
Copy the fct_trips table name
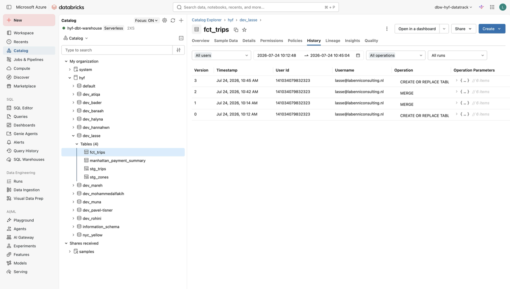coord(236,30)
